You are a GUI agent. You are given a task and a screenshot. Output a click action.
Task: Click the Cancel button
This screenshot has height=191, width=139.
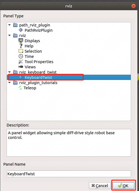click(100, 185)
